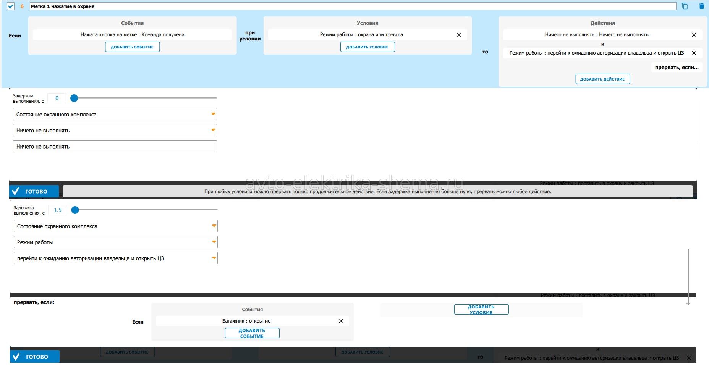Click 'Добавить условие' under Условия
This screenshot has width=709, height=365.
[367, 47]
